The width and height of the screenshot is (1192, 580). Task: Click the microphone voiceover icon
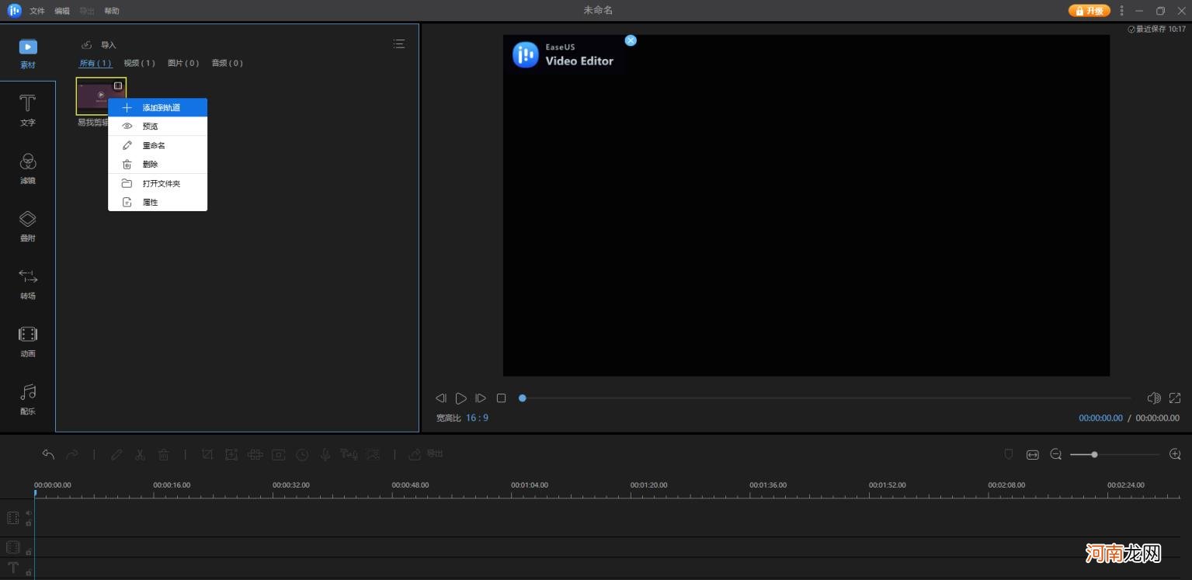(326, 454)
